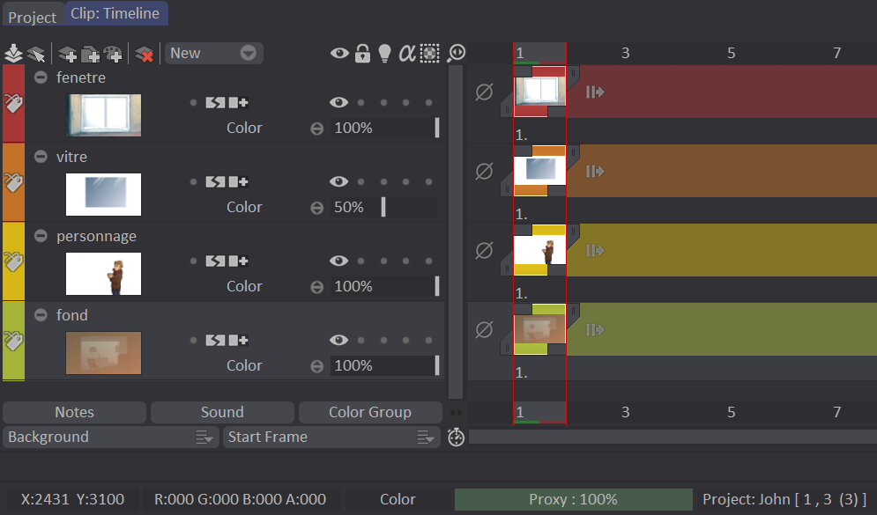Click the Alpha column header icon

(406, 53)
